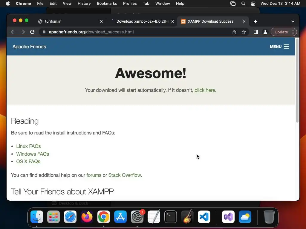The height and width of the screenshot is (229, 306).
Task: Close the Download xampp-osx tab
Action: pyautogui.click(x=173, y=21)
